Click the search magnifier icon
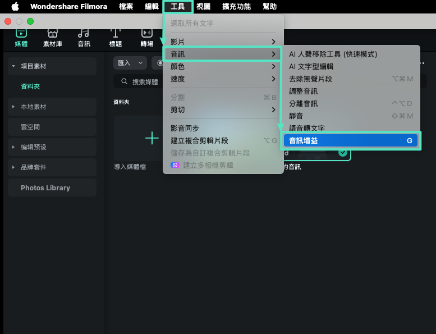Viewport: 436px width, 334px height. click(125, 81)
